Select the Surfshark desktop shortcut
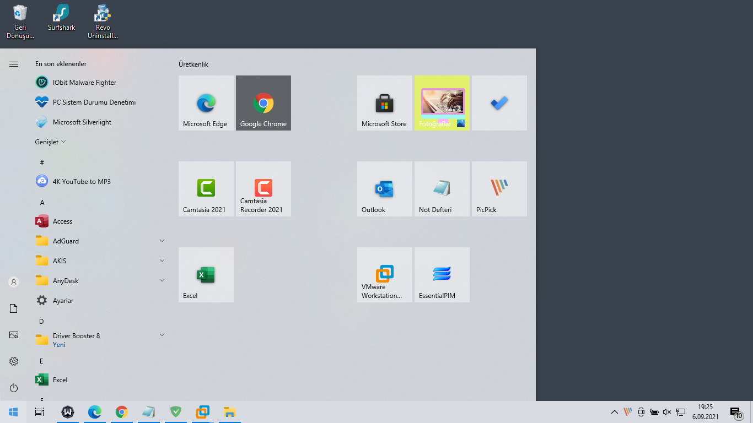 [61, 18]
